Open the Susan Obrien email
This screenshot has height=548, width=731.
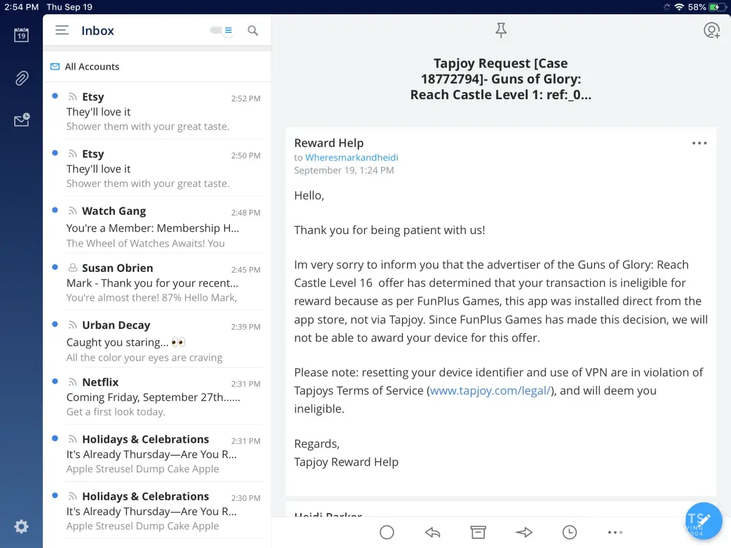tap(157, 282)
